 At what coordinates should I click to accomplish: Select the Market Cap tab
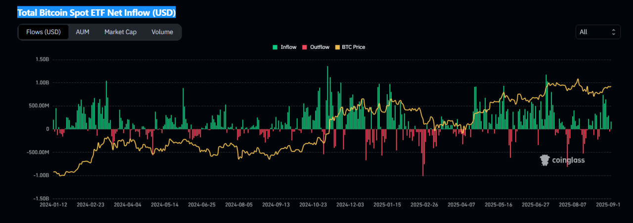[x=120, y=32]
